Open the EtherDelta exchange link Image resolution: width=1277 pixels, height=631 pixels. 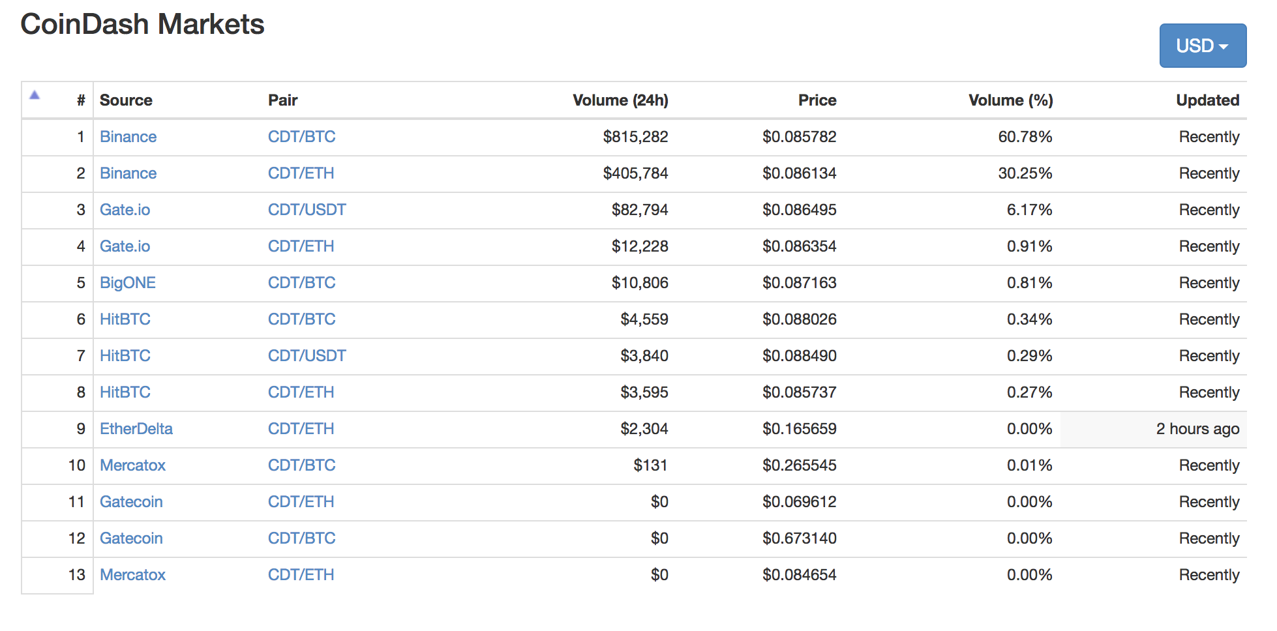pyautogui.click(x=136, y=429)
